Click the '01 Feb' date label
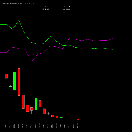This screenshot has width=132, height=132. pos(35,126)
